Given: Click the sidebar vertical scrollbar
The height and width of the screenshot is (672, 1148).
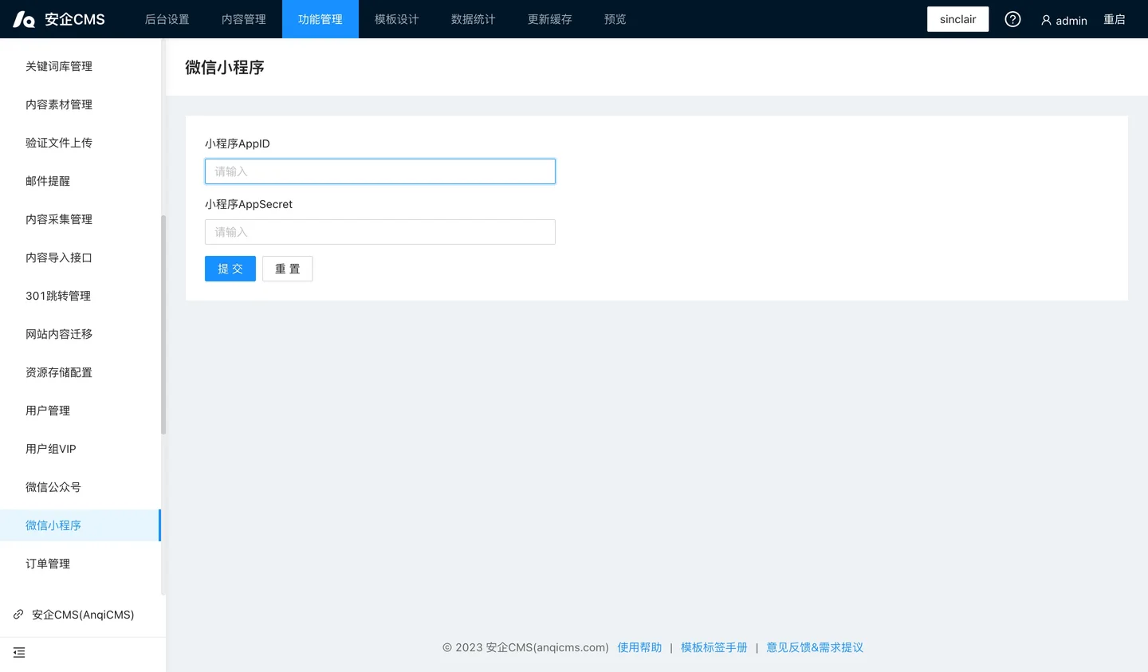Looking at the screenshot, I should coord(163,324).
